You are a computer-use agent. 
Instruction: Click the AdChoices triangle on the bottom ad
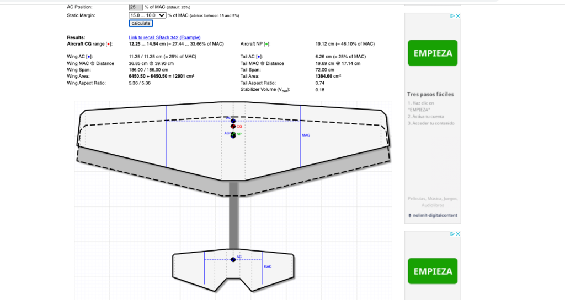(x=452, y=234)
